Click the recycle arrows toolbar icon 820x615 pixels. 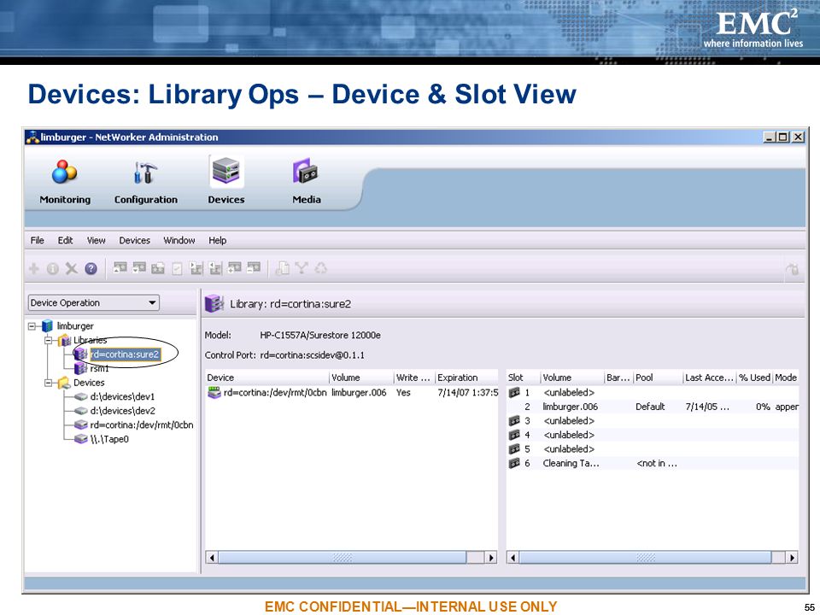coord(320,268)
